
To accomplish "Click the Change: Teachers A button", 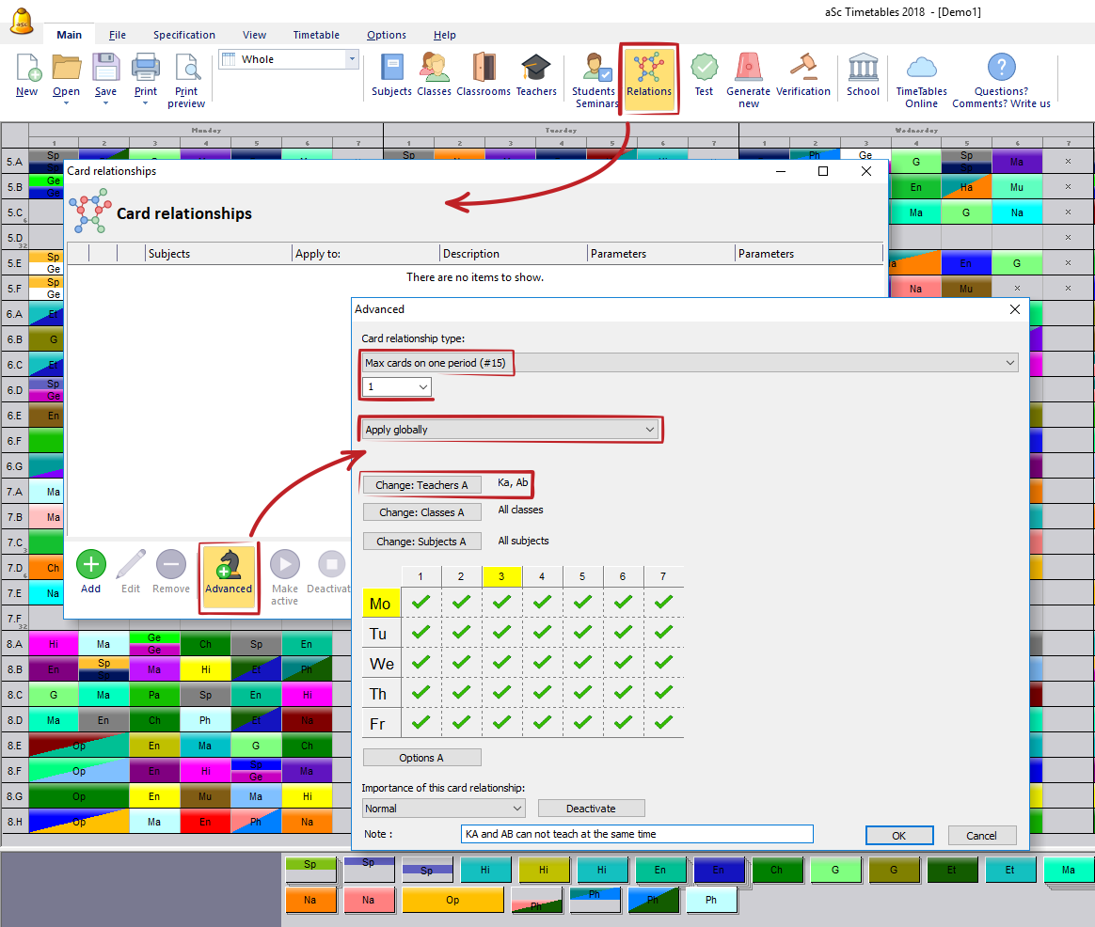I will [x=421, y=485].
